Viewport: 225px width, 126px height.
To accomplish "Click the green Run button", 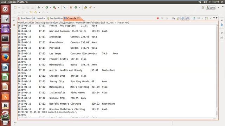I will pyautogui.click(x=47, y=7).
